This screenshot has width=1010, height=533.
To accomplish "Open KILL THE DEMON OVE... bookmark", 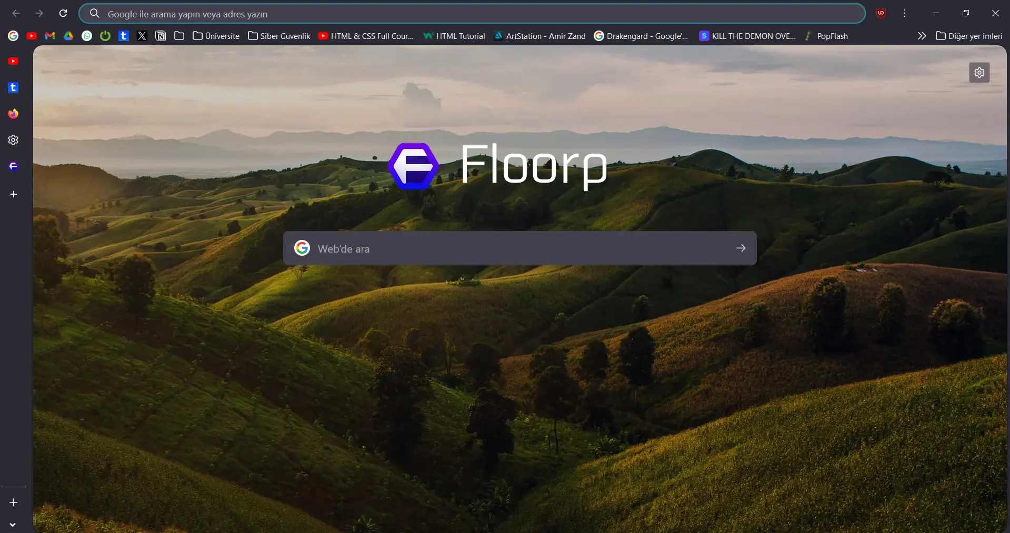I will (747, 36).
